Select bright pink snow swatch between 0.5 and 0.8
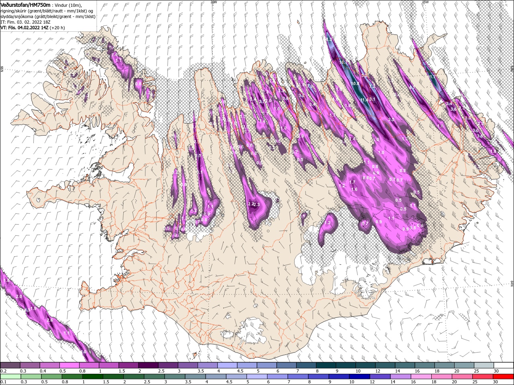This screenshot has height=385, width=514. click(69, 365)
